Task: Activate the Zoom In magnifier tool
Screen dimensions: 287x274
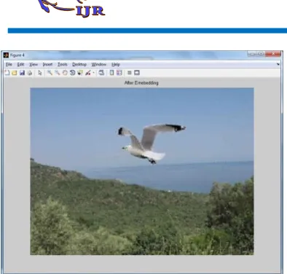Action: (50, 73)
